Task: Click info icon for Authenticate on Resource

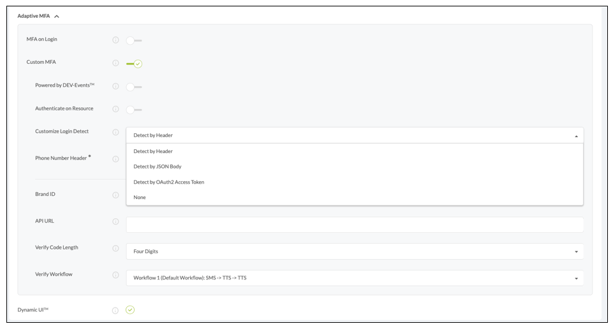Action: [x=115, y=109]
